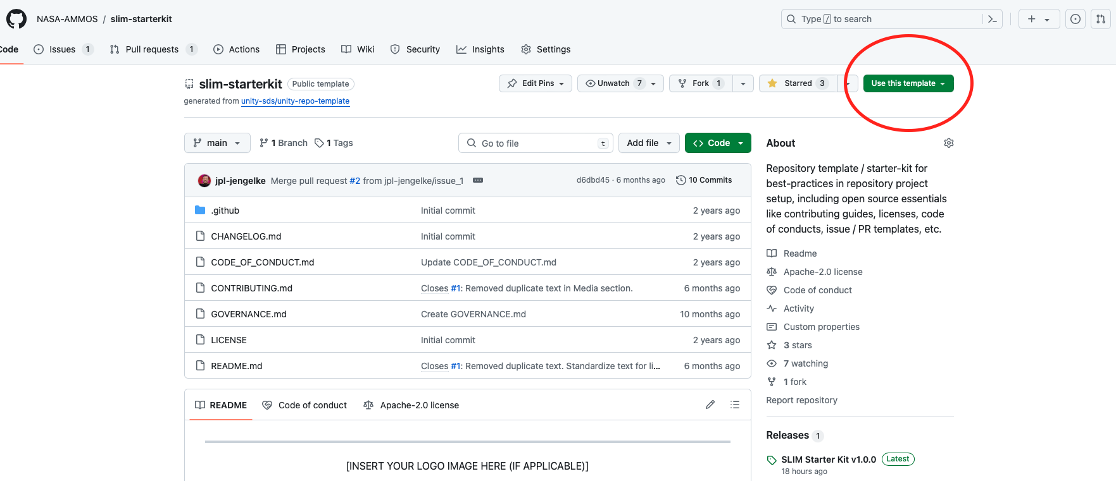
Task: Click jpl-jengelke avatar image
Action: click(204, 181)
